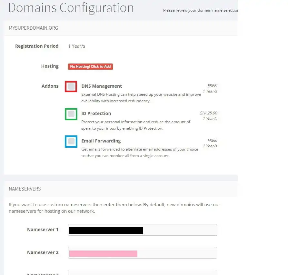Click the NAMESERVERS section header
Image resolution: width=288 pixels, height=275 pixels.
[x=25, y=189]
